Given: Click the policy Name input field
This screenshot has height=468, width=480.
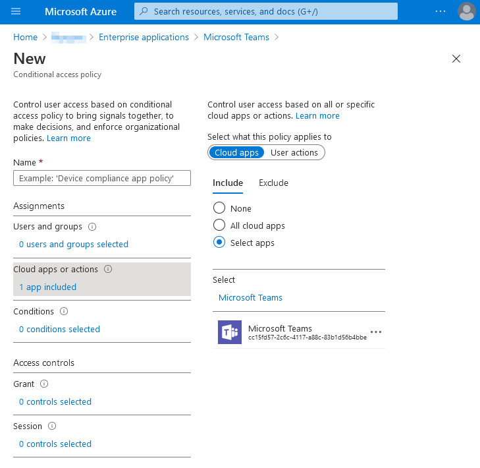Looking at the screenshot, I should tap(101, 179).
